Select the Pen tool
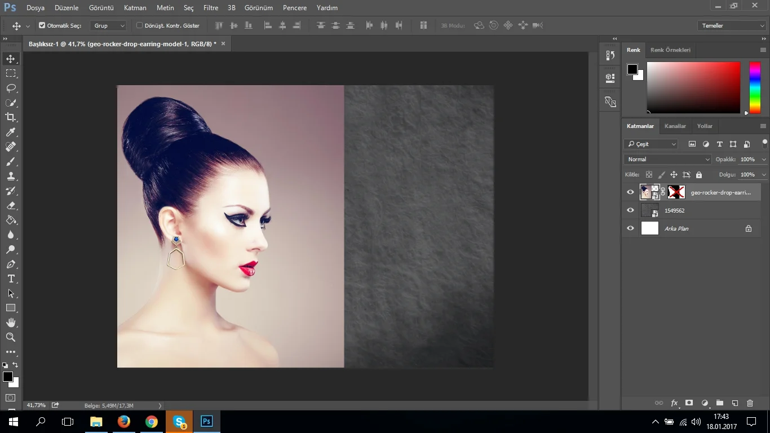Screen dimensions: 770x433 (x=11, y=264)
